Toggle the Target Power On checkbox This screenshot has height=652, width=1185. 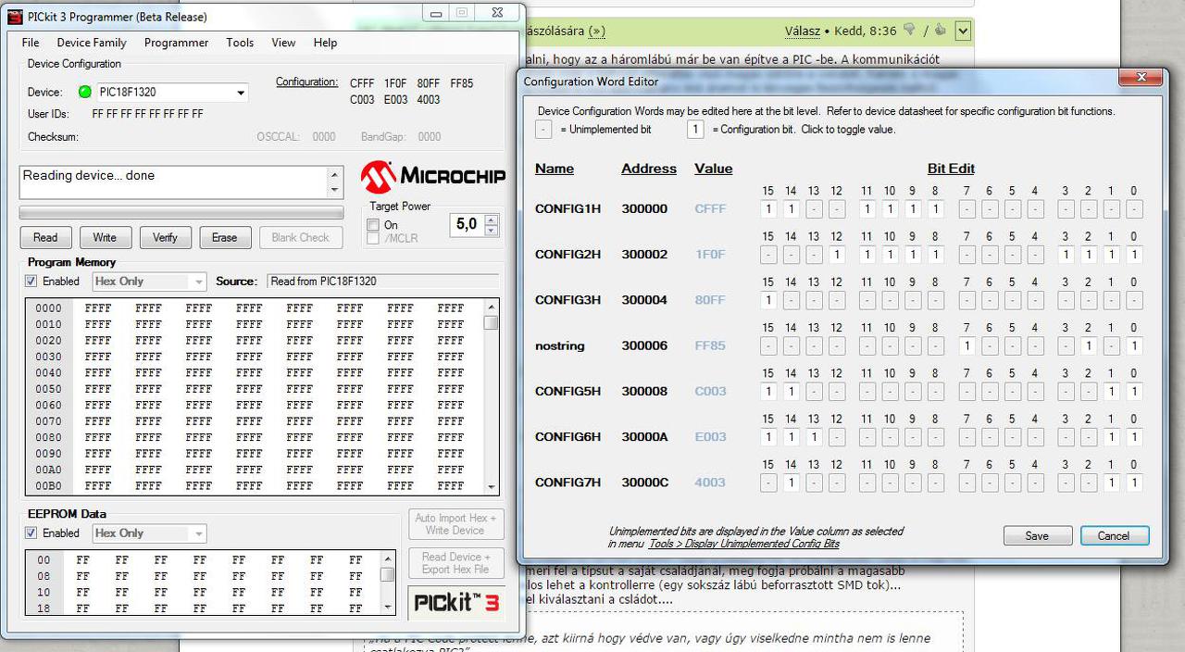tap(373, 225)
